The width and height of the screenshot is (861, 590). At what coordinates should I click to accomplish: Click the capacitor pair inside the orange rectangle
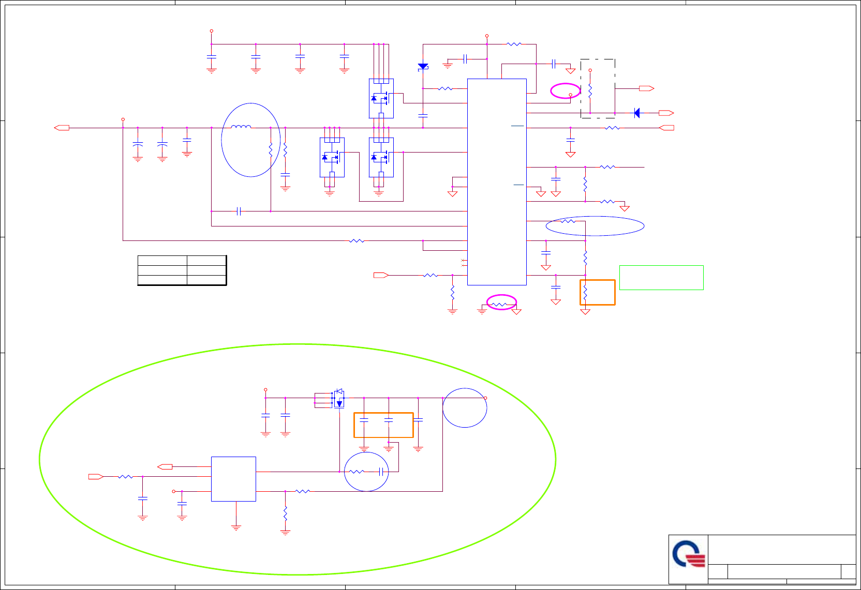pyautogui.click(x=376, y=420)
